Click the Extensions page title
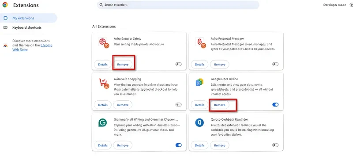 26,5
